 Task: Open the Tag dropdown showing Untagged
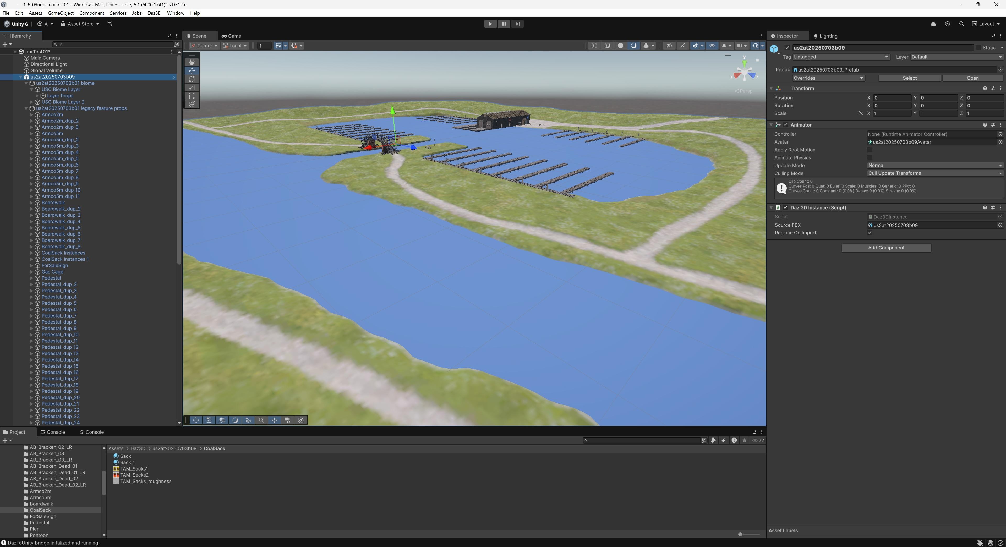[841, 57]
